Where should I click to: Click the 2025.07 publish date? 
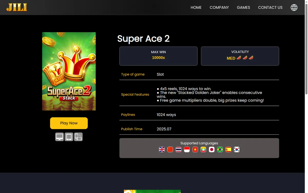click(x=164, y=129)
